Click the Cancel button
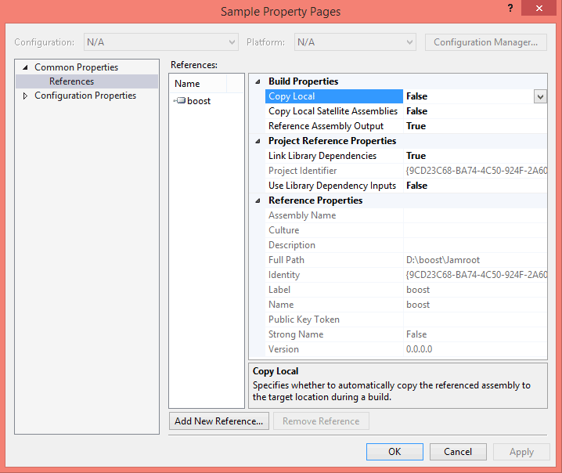This screenshot has height=473, width=562. click(x=458, y=452)
